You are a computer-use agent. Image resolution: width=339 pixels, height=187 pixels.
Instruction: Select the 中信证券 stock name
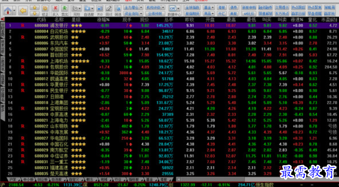pos(59,156)
